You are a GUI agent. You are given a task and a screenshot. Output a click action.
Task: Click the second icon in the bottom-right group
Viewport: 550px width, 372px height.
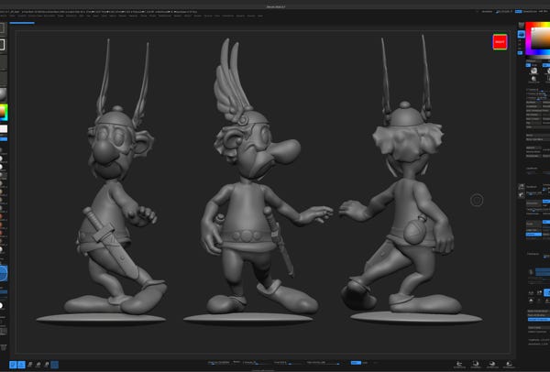[x=476, y=365]
